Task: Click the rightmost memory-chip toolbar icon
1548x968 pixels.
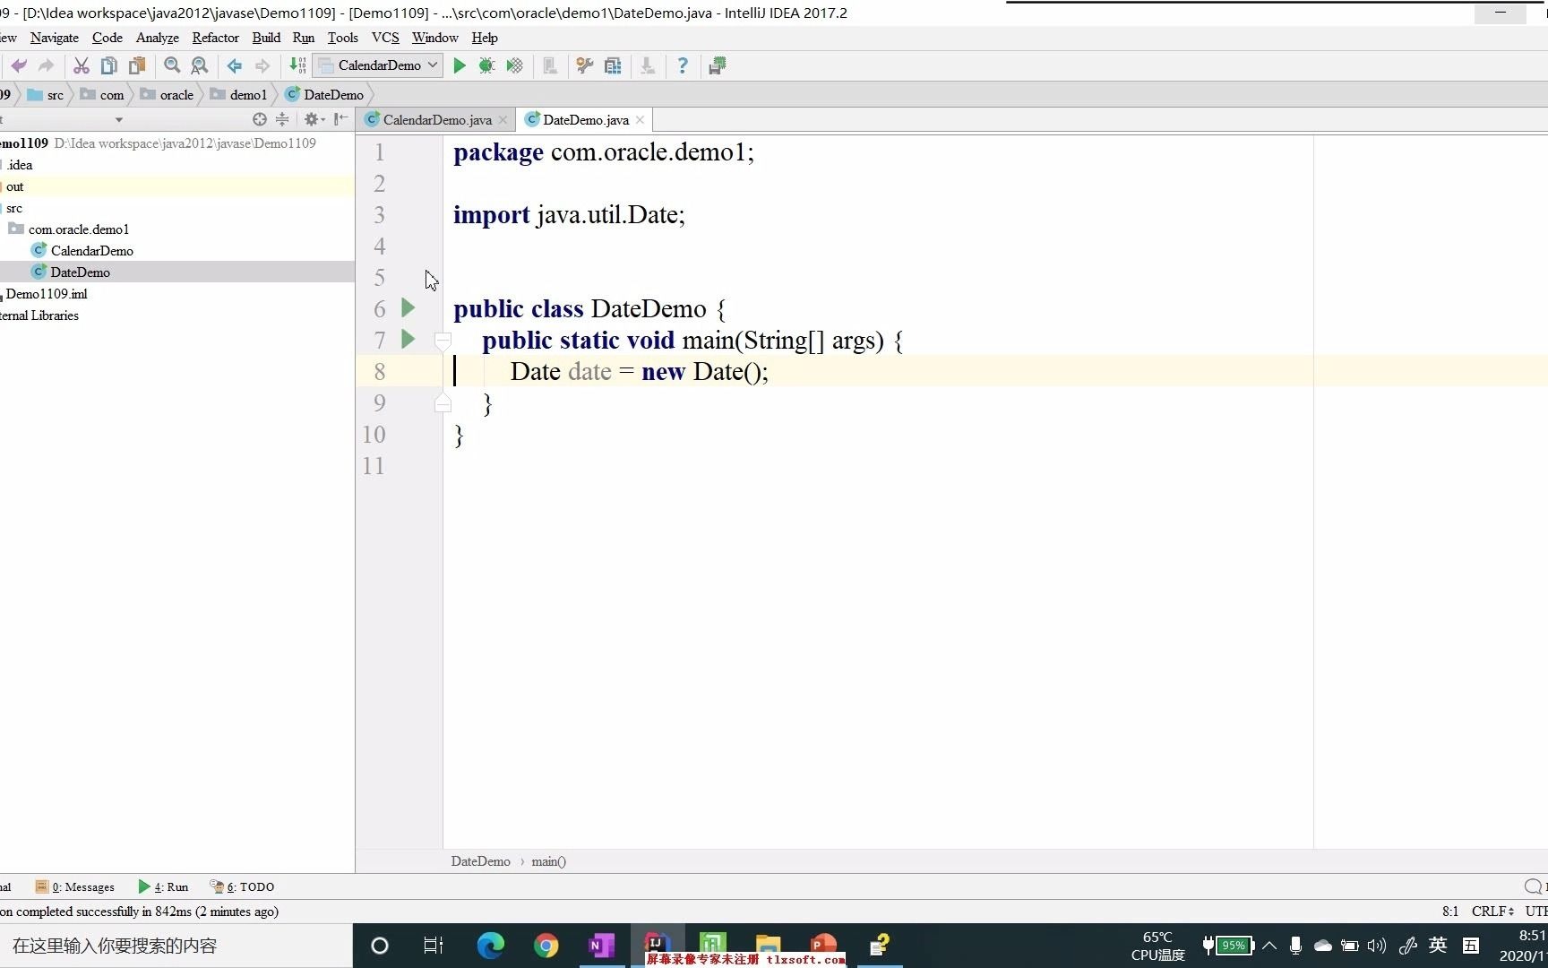Action: coord(718,65)
